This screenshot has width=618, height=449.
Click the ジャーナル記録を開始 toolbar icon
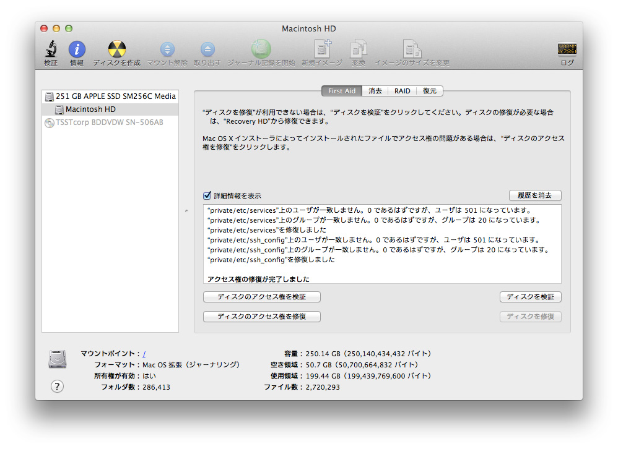click(261, 50)
